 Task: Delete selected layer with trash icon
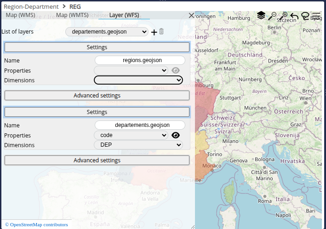[161, 32]
